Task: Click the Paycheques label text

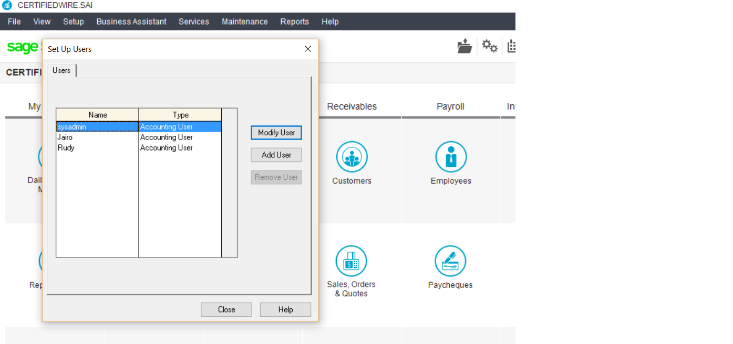Action: [x=450, y=285]
